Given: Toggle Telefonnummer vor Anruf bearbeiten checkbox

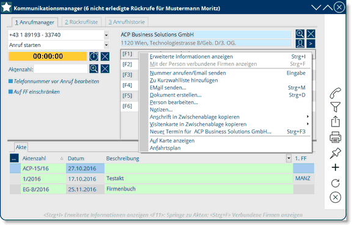Looking at the screenshot, I should click(10, 81).
